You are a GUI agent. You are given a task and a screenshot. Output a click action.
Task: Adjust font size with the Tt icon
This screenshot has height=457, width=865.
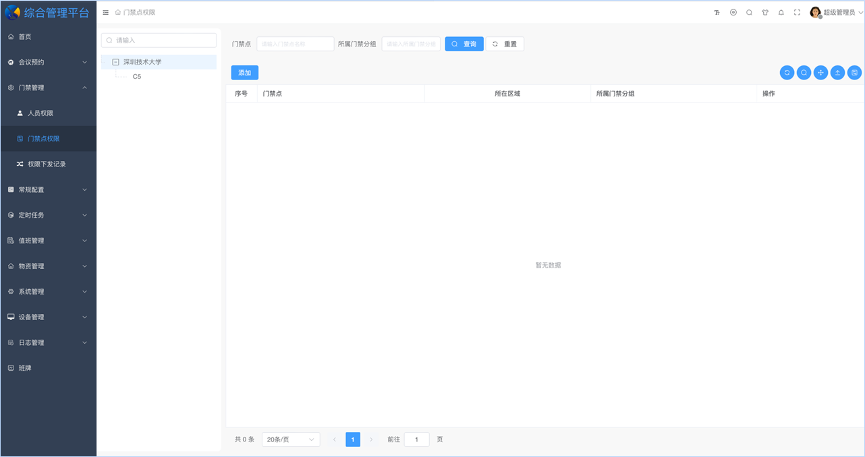tap(717, 12)
